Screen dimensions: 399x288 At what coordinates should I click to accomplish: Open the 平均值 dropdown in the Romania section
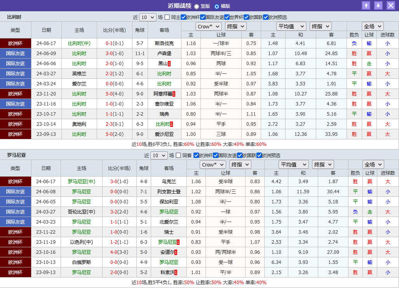[x=293, y=164]
